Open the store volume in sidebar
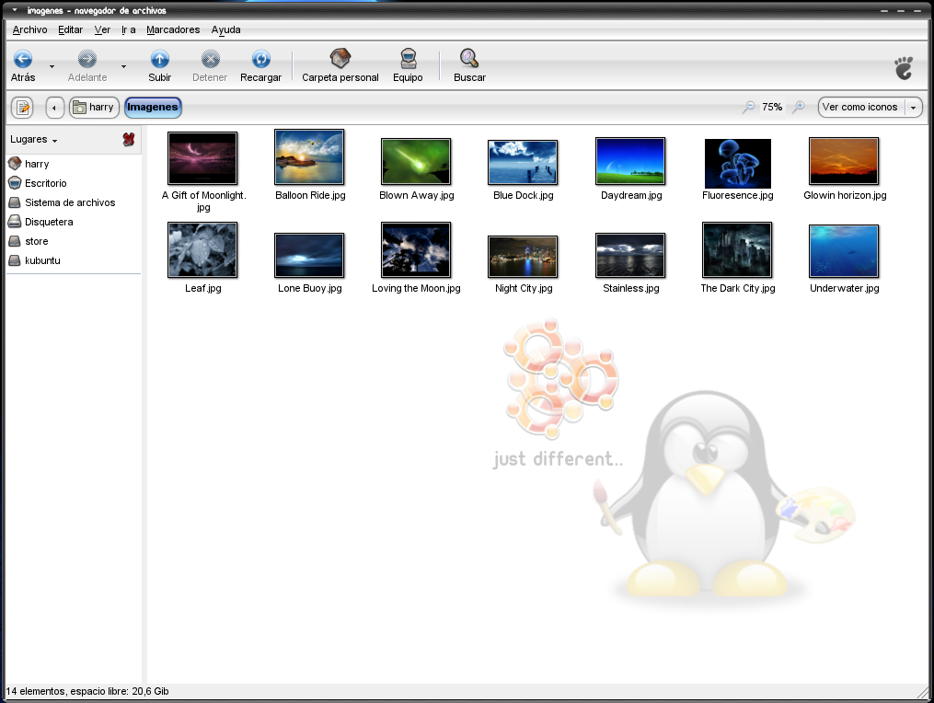934x703 pixels. [74, 241]
